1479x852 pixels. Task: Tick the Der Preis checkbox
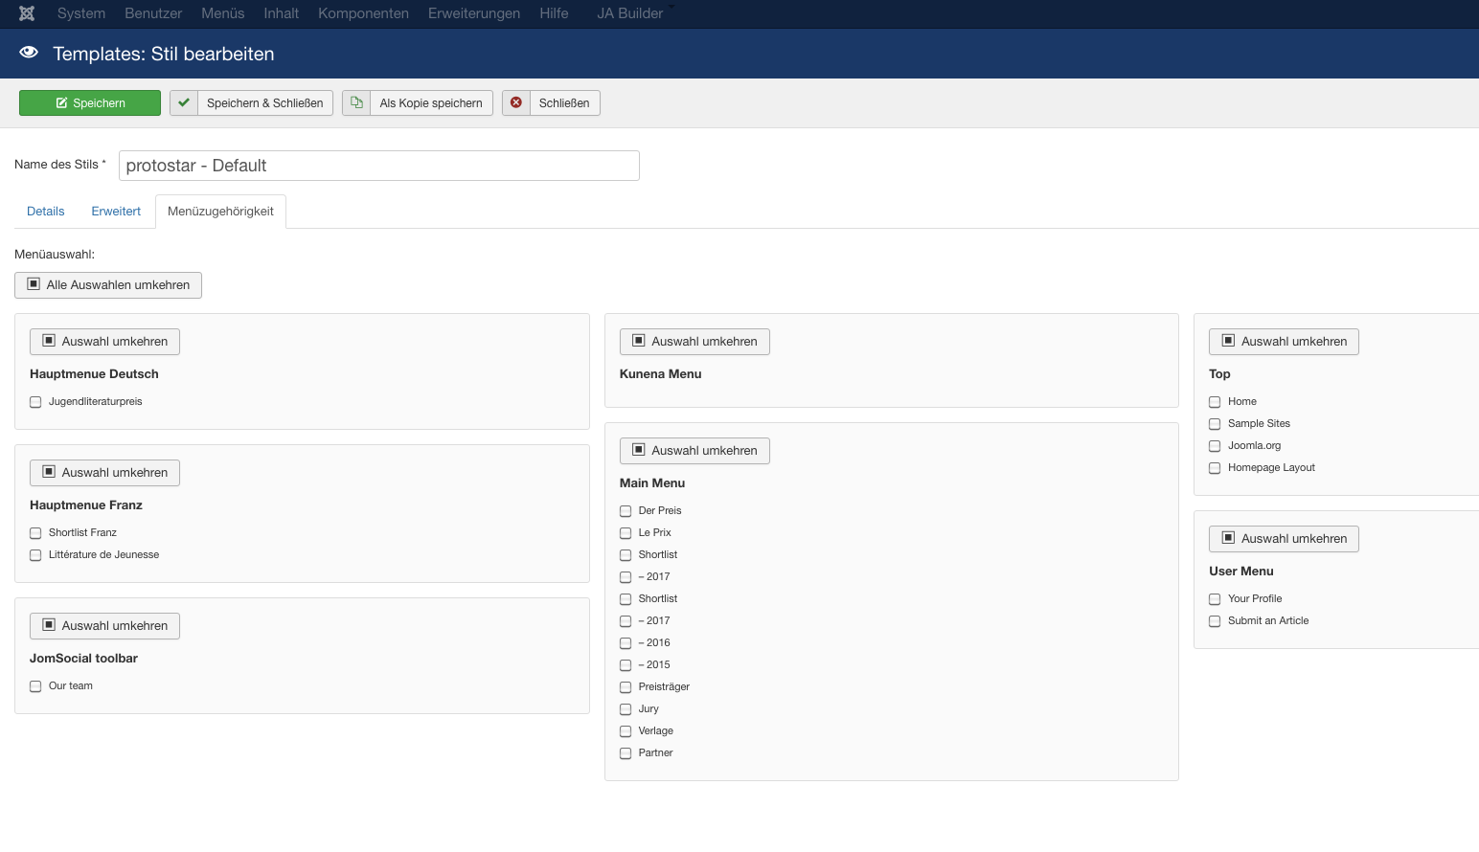(626, 511)
